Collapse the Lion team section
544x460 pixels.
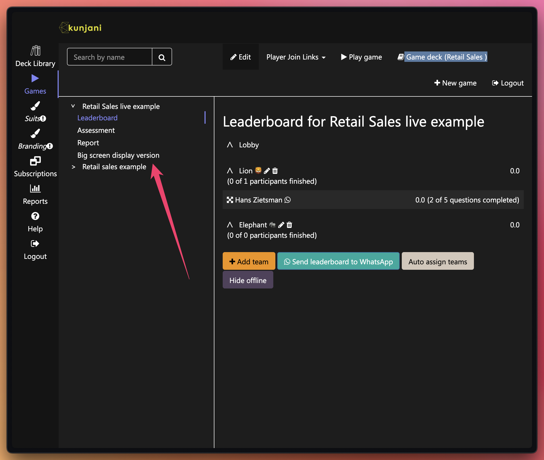(x=230, y=171)
